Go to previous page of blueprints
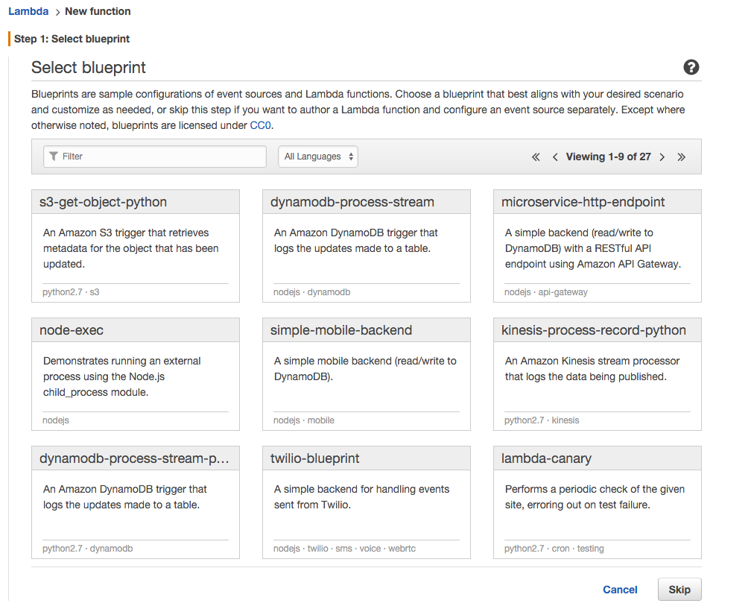751x609 pixels. pos(555,157)
